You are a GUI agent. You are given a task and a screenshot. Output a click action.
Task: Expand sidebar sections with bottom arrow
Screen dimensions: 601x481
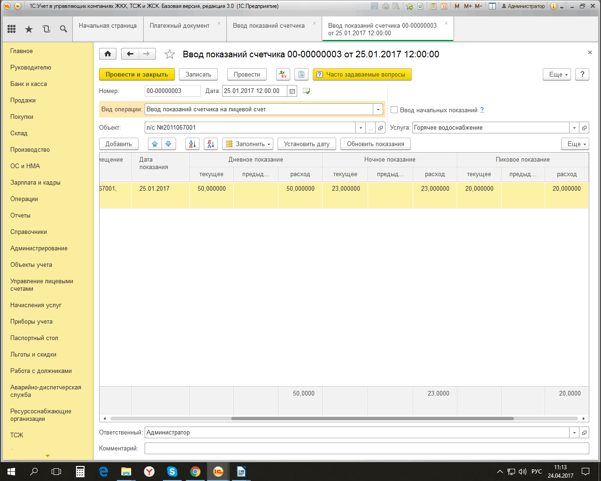(47, 456)
